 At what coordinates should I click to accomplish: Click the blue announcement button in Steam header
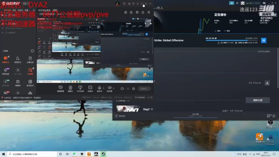pos(232,3)
